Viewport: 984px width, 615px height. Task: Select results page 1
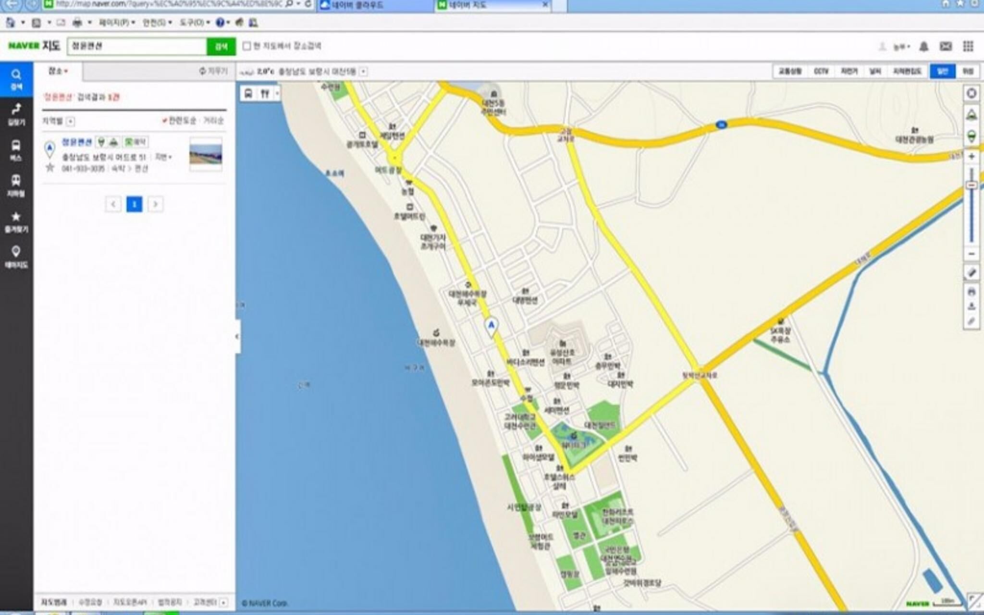pyautogui.click(x=134, y=204)
